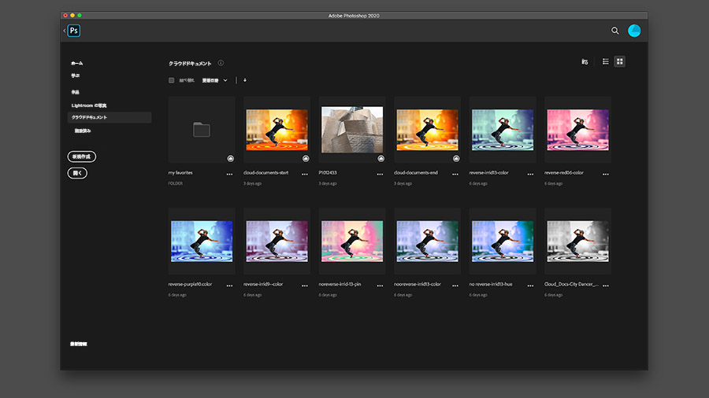
Task: Open the cyan user account avatar
Action: coord(634,31)
